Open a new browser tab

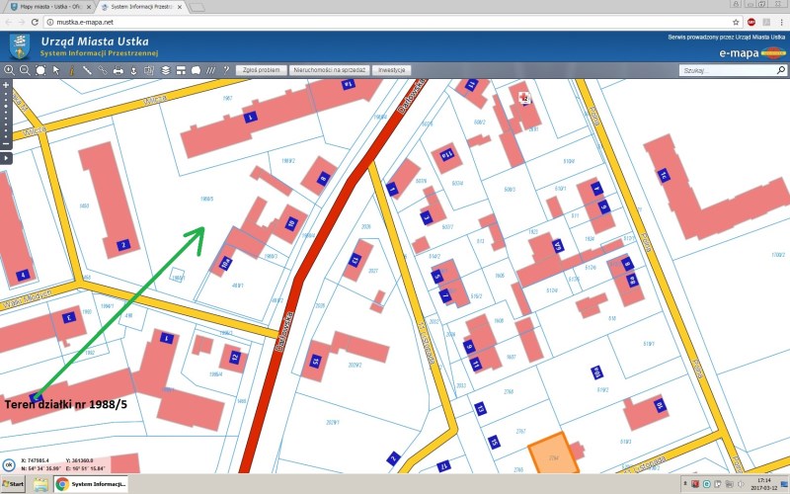(197, 7)
